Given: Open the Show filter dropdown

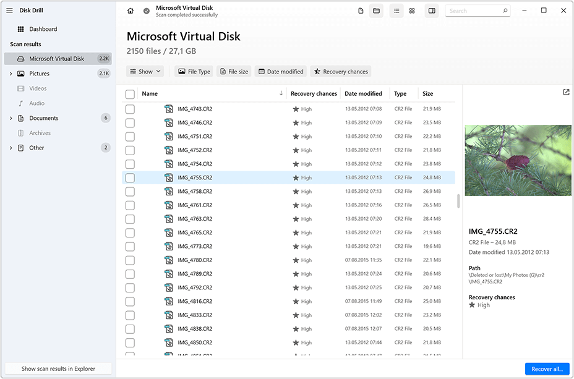Looking at the screenshot, I should pyautogui.click(x=145, y=71).
